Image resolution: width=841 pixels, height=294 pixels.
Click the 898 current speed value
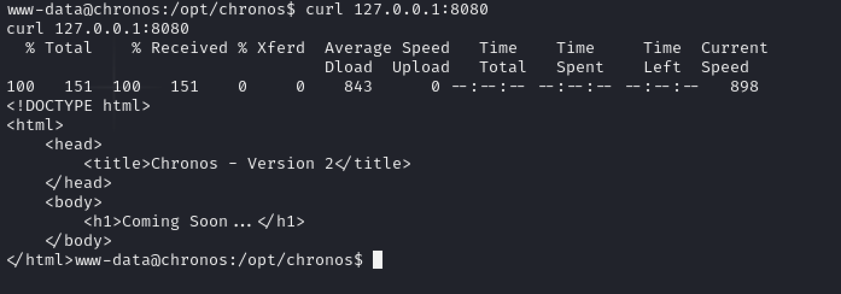pos(744,86)
